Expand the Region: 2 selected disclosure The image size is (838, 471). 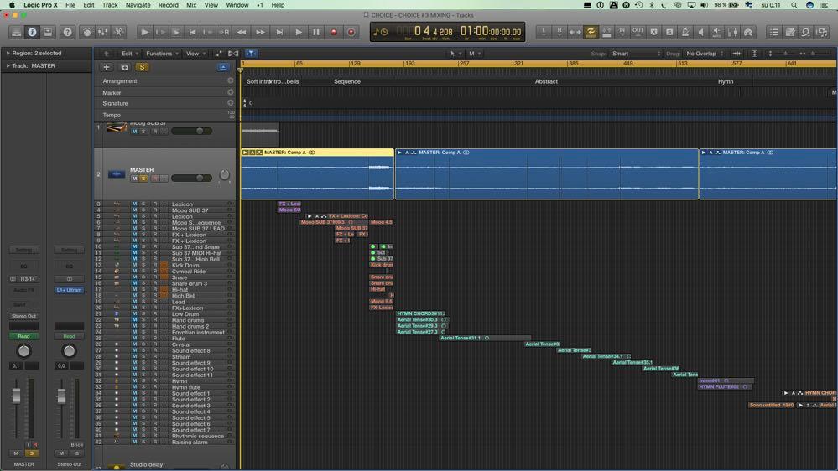click(x=8, y=54)
